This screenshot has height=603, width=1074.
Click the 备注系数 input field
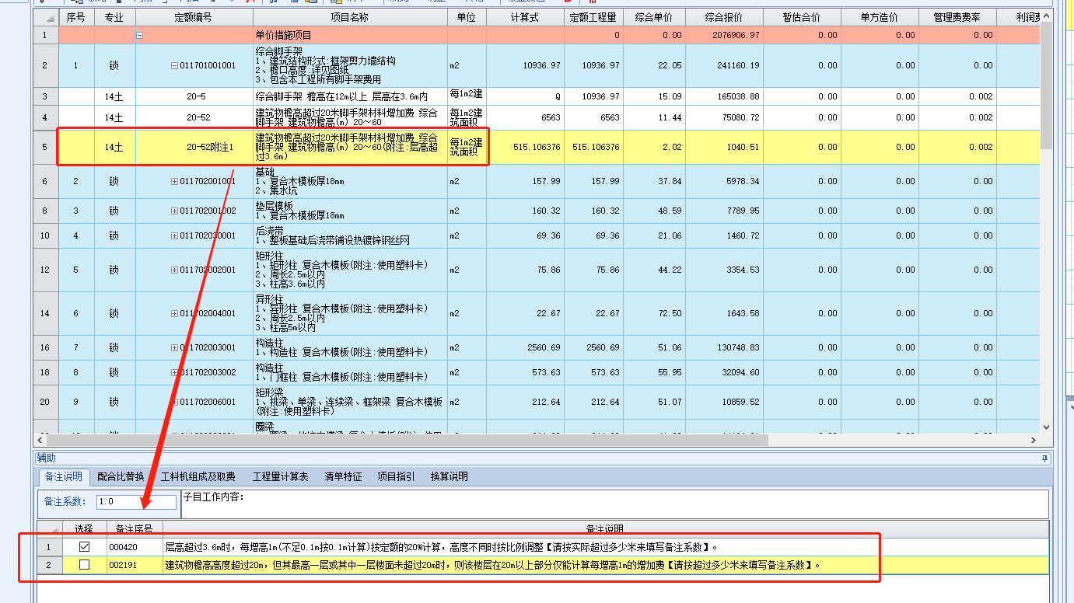(136, 501)
